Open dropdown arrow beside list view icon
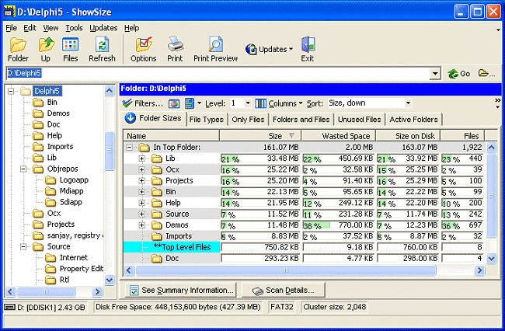505x331 pixels. (x=199, y=103)
